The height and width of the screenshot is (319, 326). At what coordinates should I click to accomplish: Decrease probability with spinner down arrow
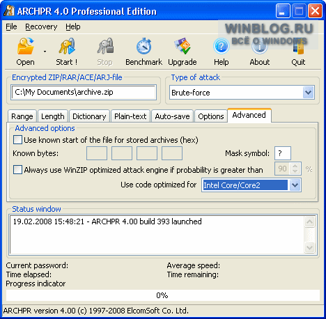pyautogui.click(x=295, y=171)
